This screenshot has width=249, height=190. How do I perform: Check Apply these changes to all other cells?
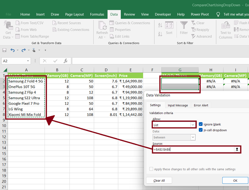pyautogui.click(x=151, y=169)
